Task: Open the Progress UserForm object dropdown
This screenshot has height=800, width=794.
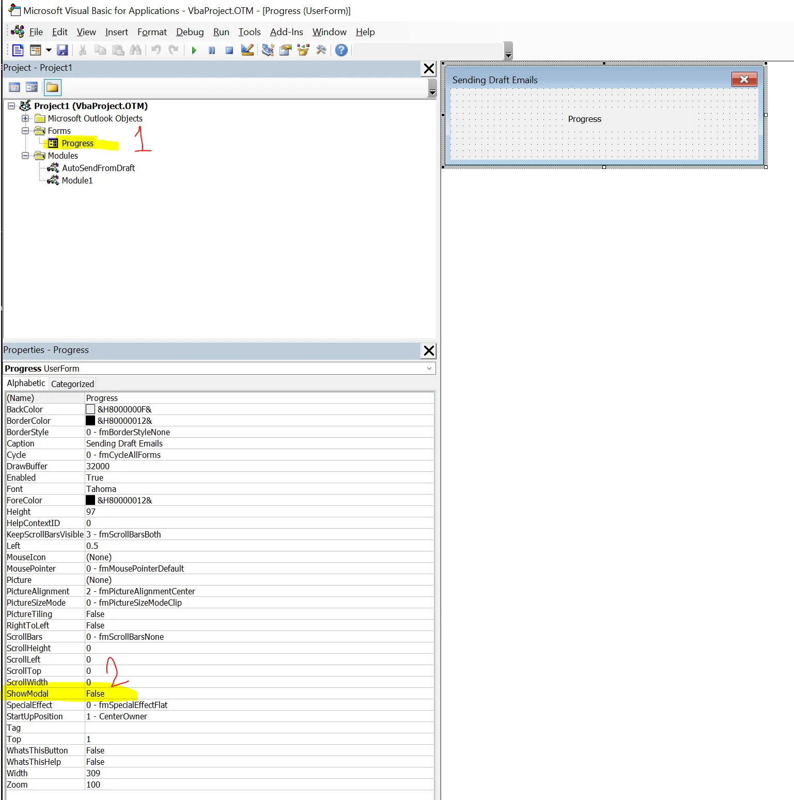Action: (x=429, y=368)
